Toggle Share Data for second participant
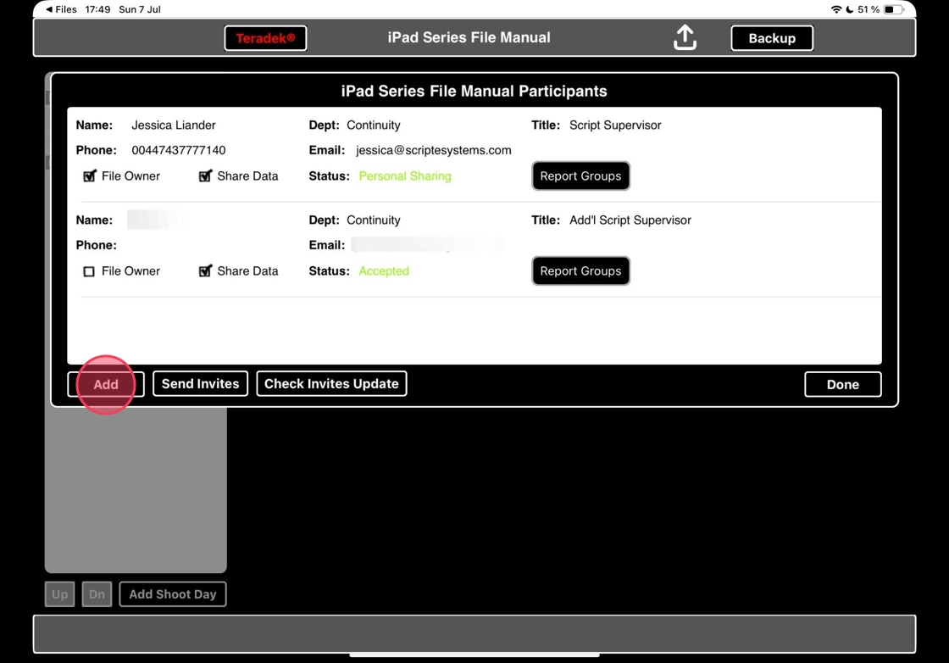 pyautogui.click(x=205, y=271)
